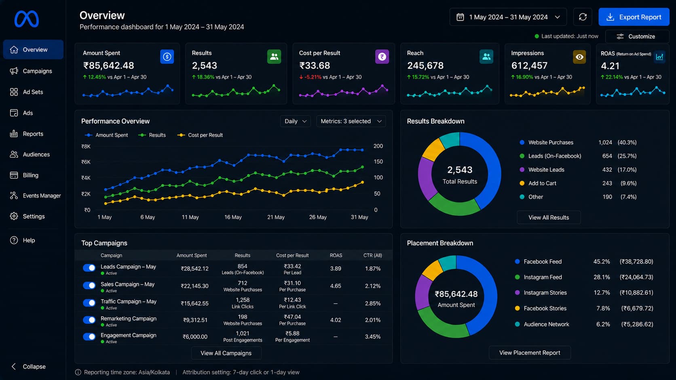Click 'Last updated: Just now' status
Image resolution: width=676 pixels, height=380 pixels.
tap(566, 36)
